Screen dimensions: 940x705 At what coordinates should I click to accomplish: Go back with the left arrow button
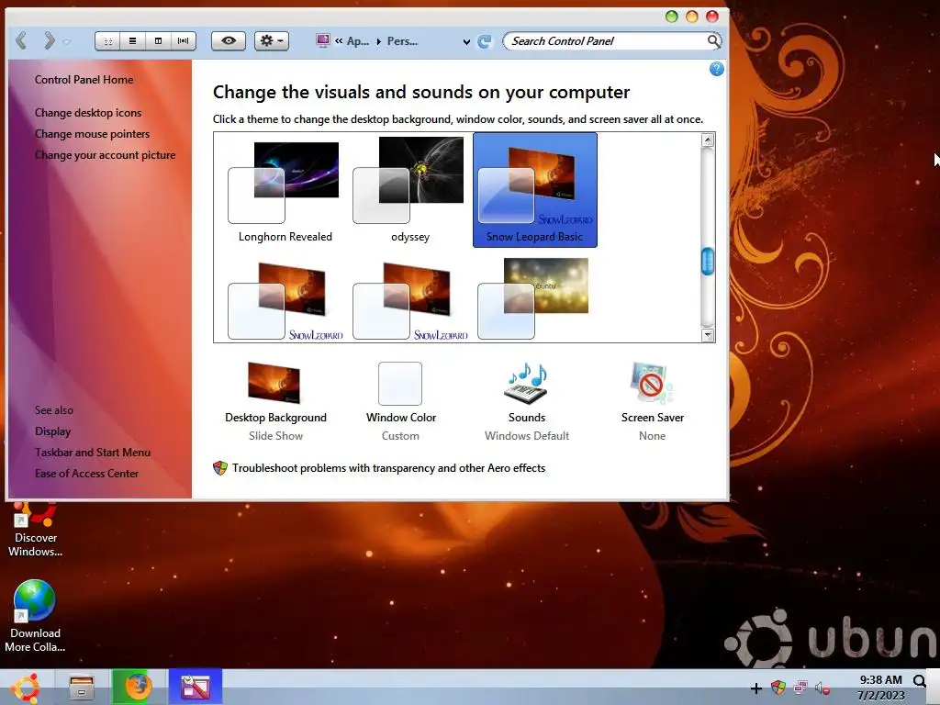click(22, 40)
